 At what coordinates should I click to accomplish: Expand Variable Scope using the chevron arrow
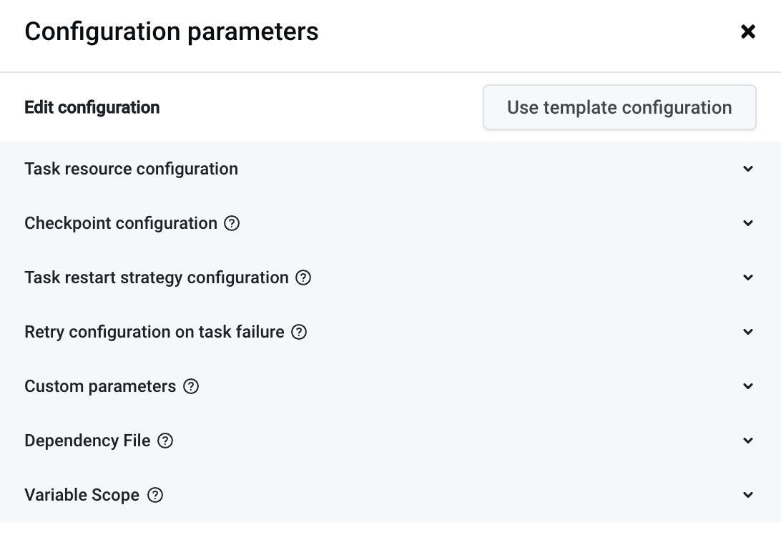click(748, 495)
